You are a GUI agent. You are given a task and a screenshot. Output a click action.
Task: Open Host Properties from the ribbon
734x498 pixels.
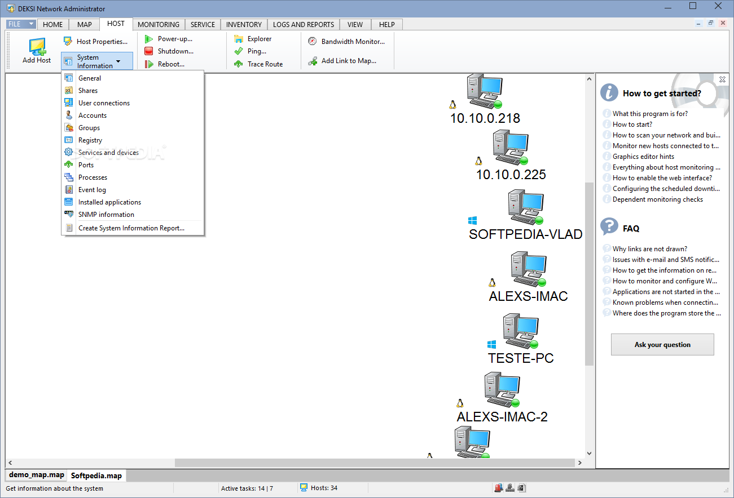pyautogui.click(x=95, y=41)
